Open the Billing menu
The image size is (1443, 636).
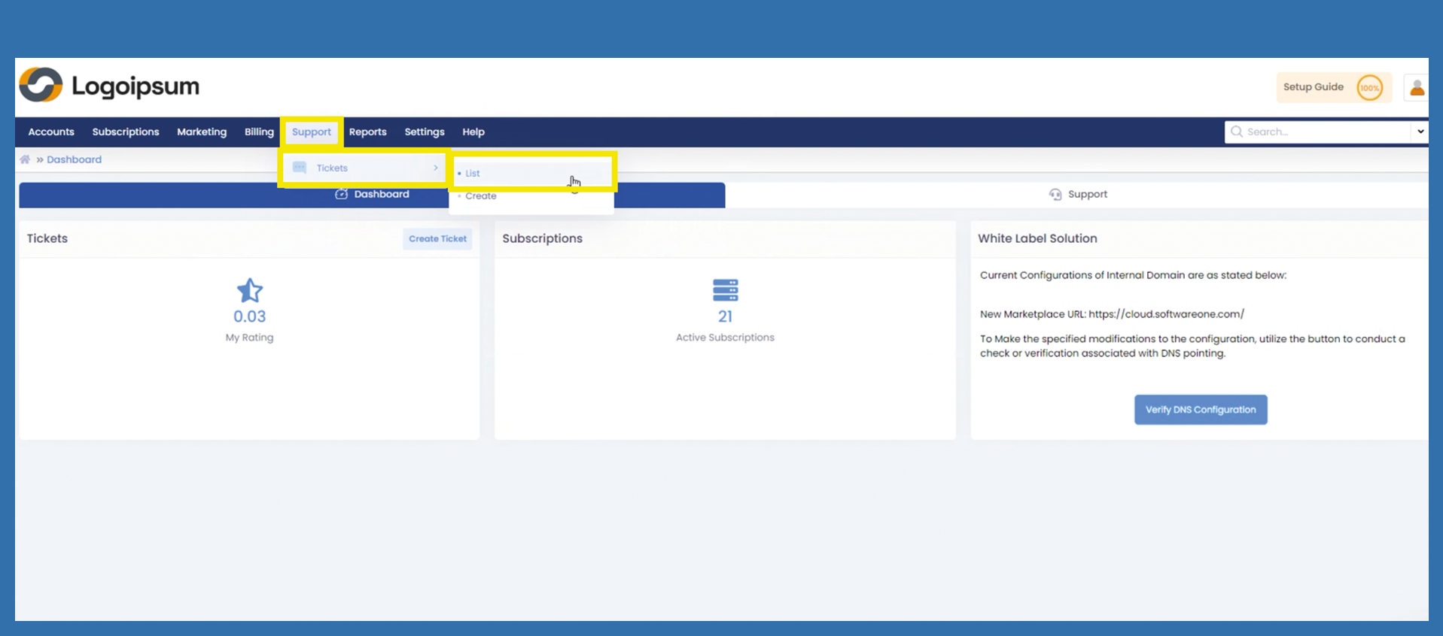click(x=259, y=132)
